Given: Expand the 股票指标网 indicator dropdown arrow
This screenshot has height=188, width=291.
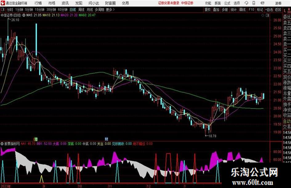Looking at the screenshot, I should pos(2,144).
